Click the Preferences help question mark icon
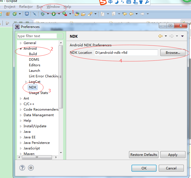 22,168
